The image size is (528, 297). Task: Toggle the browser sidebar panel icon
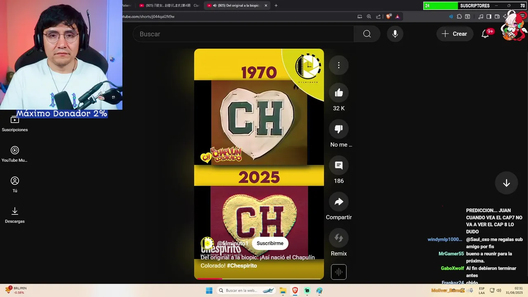pyautogui.click(x=489, y=16)
